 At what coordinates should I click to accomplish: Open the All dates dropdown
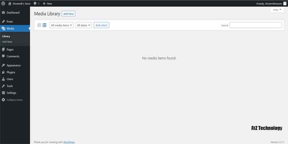tap(84, 25)
